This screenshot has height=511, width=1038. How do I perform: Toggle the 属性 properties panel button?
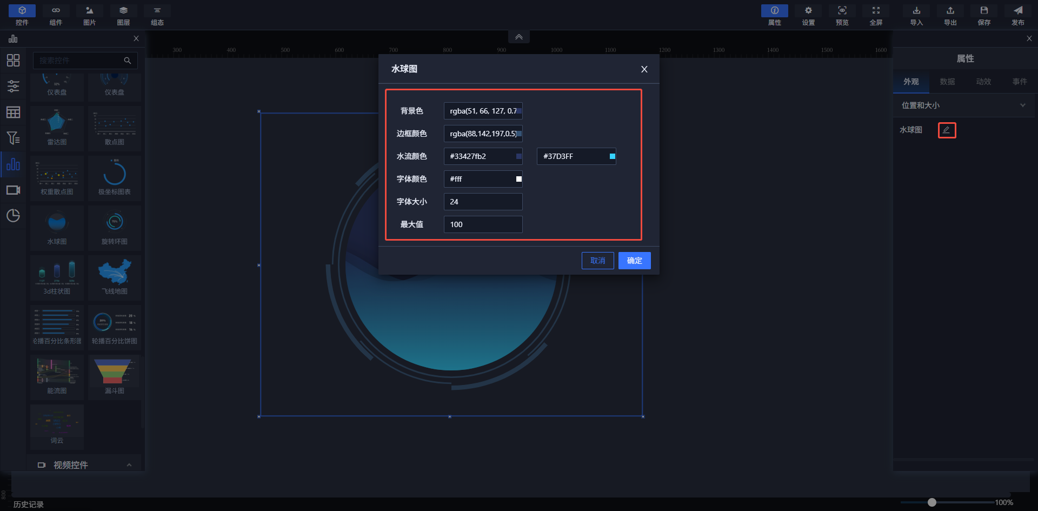pyautogui.click(x=775, y=15)
